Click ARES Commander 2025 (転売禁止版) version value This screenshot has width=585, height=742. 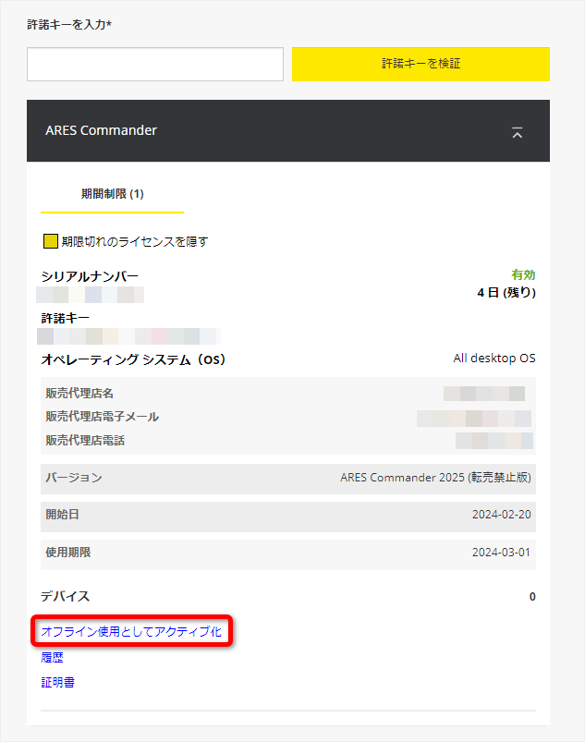pos(435,478)
